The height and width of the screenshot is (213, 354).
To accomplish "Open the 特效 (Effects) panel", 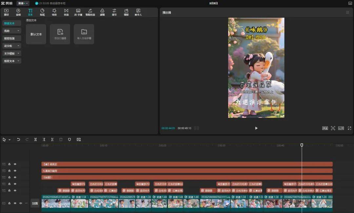I will click(x=54, y=12).
